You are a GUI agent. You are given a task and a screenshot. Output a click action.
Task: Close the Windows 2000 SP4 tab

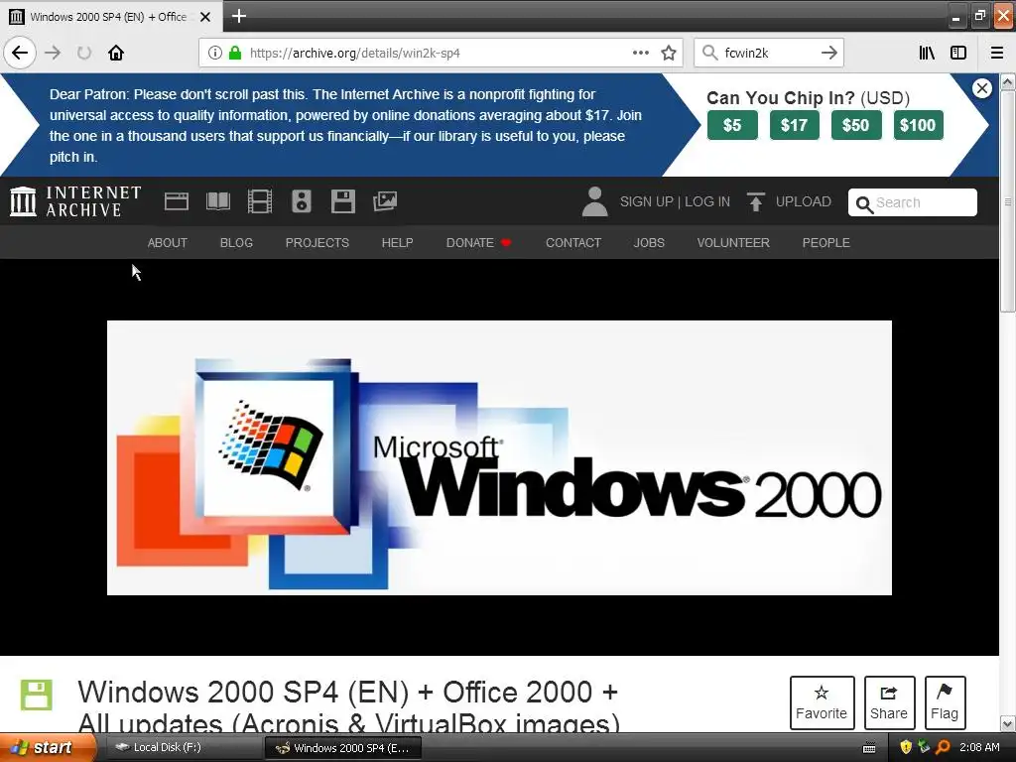click(x=205, y=17)
